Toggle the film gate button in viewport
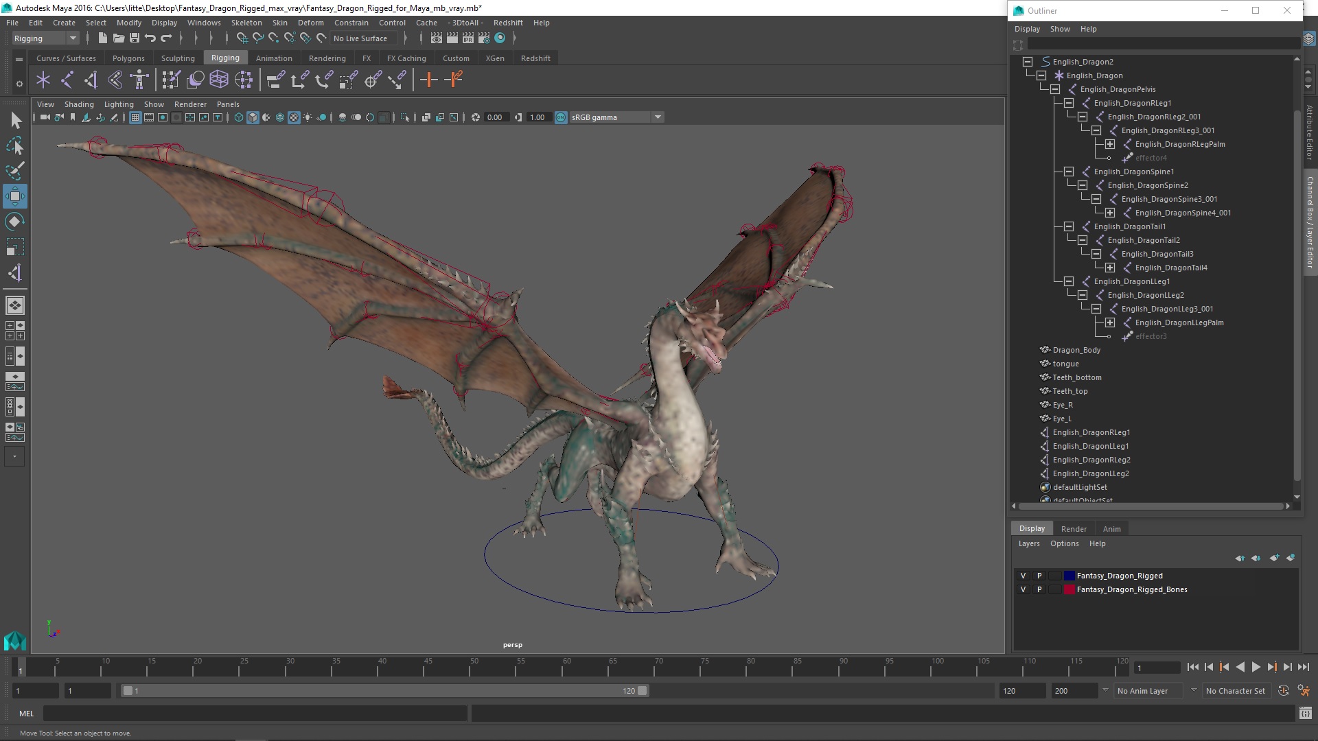Screen dimensions: 1318x741 tap(149, 117)
